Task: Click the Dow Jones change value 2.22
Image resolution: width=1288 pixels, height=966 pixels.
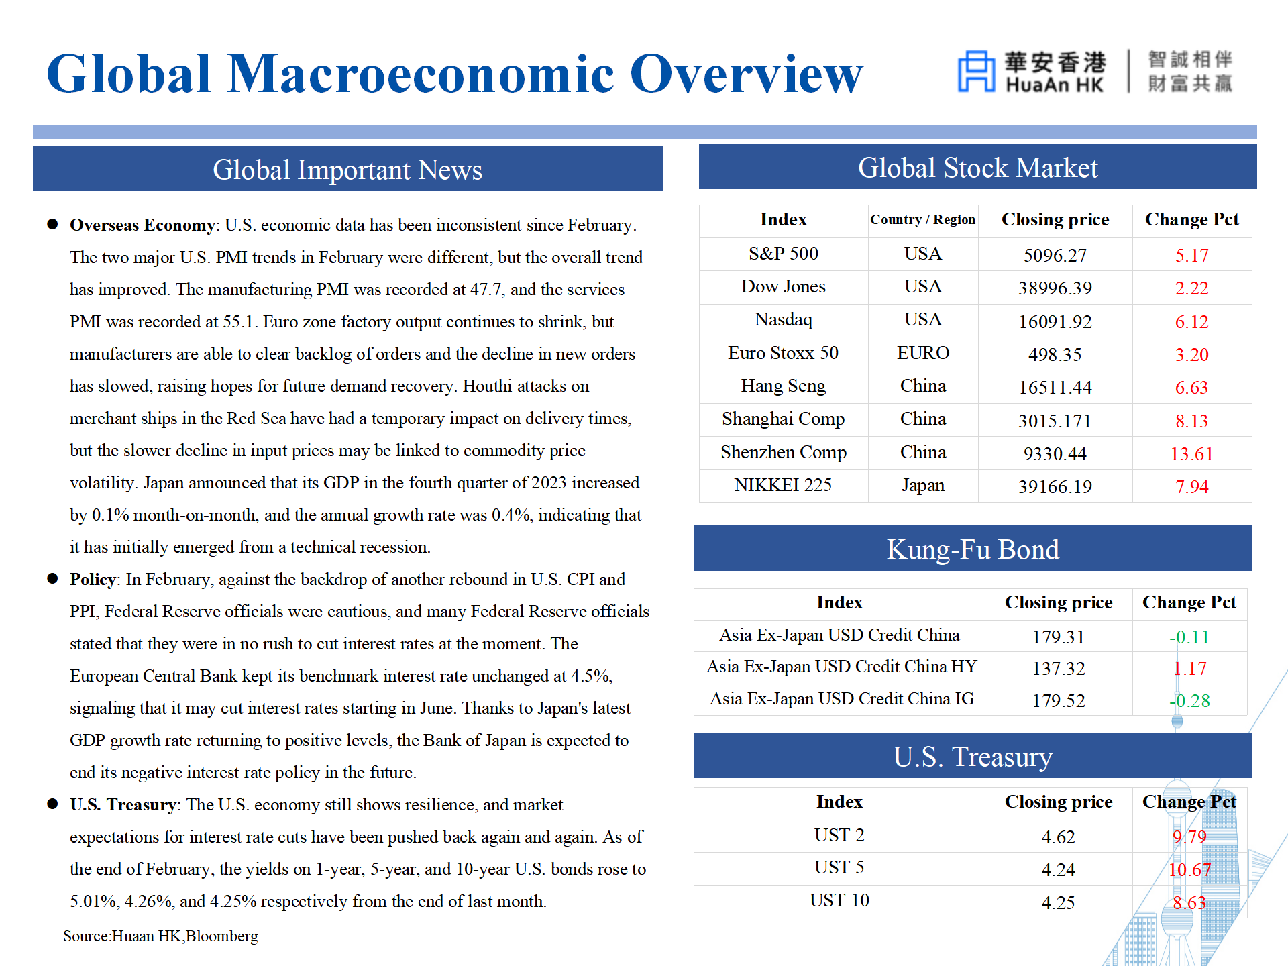Action: point(1192,288)
